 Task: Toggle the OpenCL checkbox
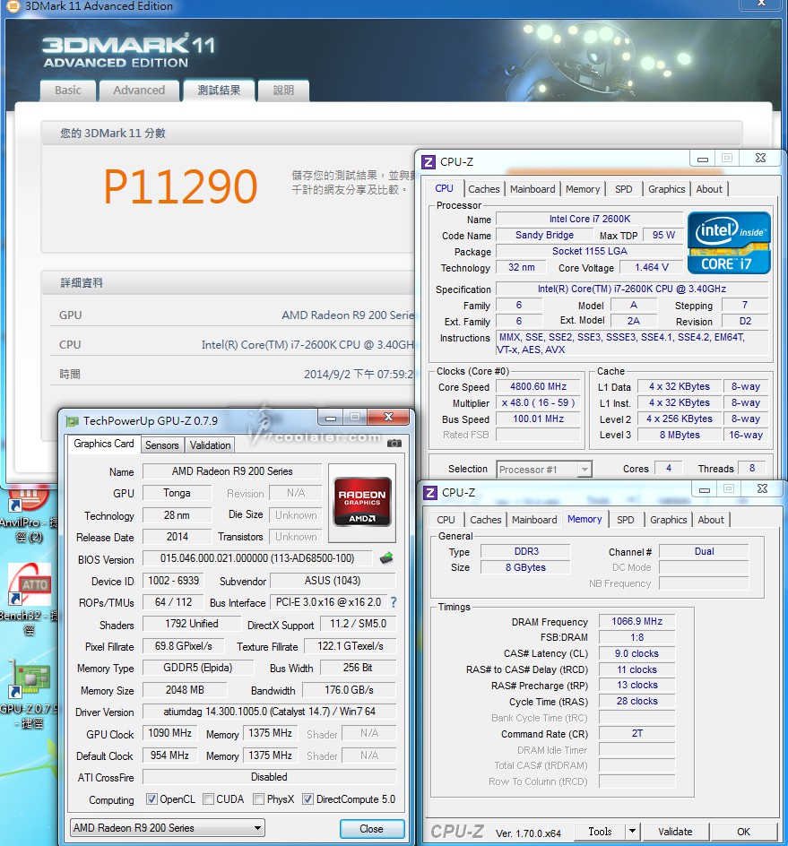[152, 799]
